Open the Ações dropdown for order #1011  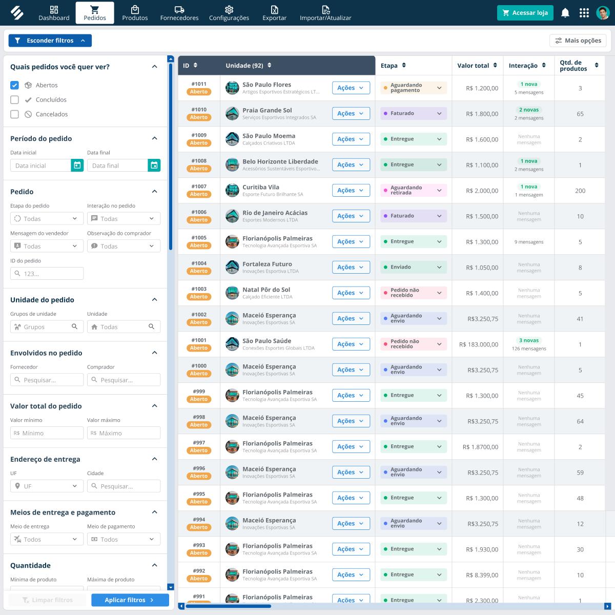[351, 88]
